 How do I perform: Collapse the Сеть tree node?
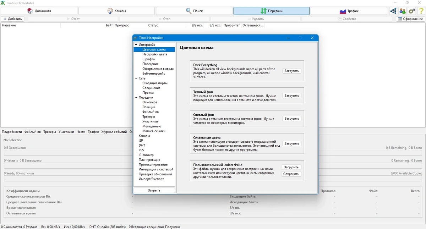coord(136,78)
